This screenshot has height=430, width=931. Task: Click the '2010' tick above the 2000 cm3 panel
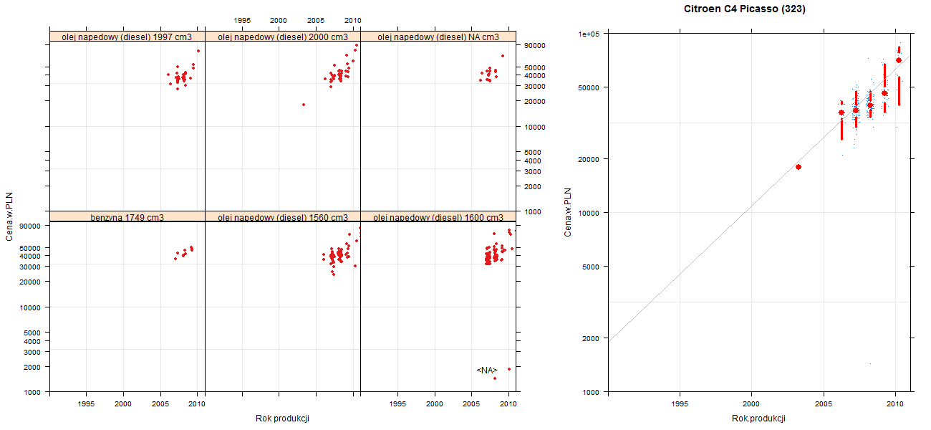click(x=353, y=20)
